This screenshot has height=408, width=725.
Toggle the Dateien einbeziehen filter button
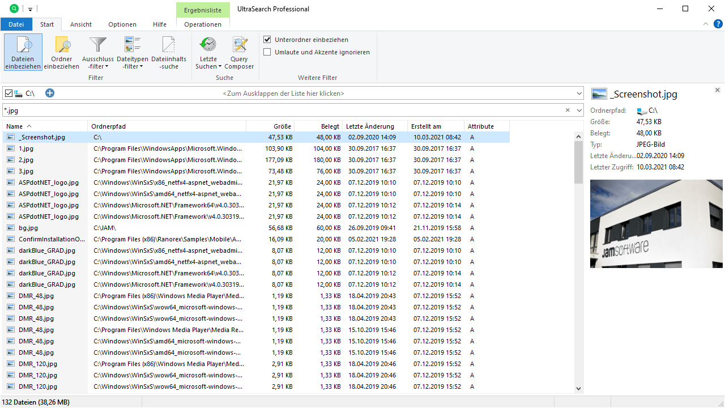click(x=23, y=52)
